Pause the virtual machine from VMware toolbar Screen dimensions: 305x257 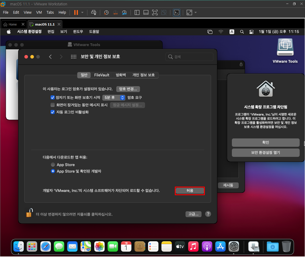pyautogui.click(x=76, y=12)
